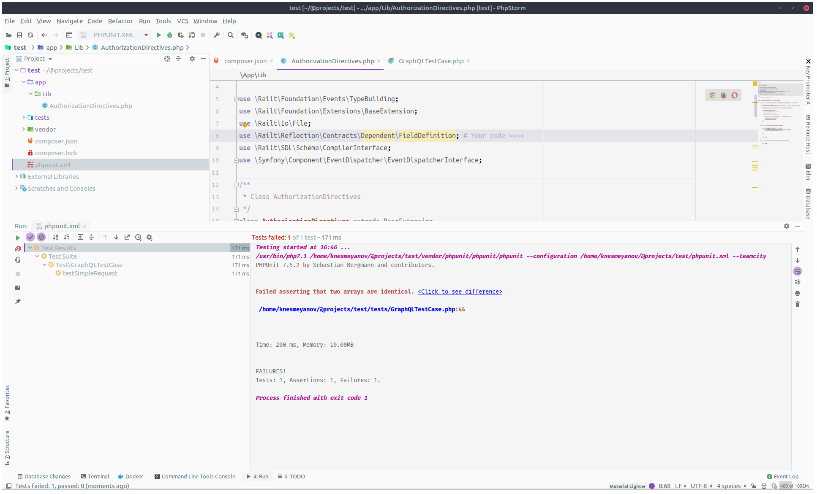
Task: Click the Material Lighter theme color circle
Action: [653, 486]
